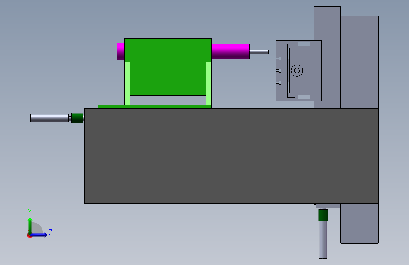
Task: Pick the short magenta stub left of housing
Action: point(120,52)
